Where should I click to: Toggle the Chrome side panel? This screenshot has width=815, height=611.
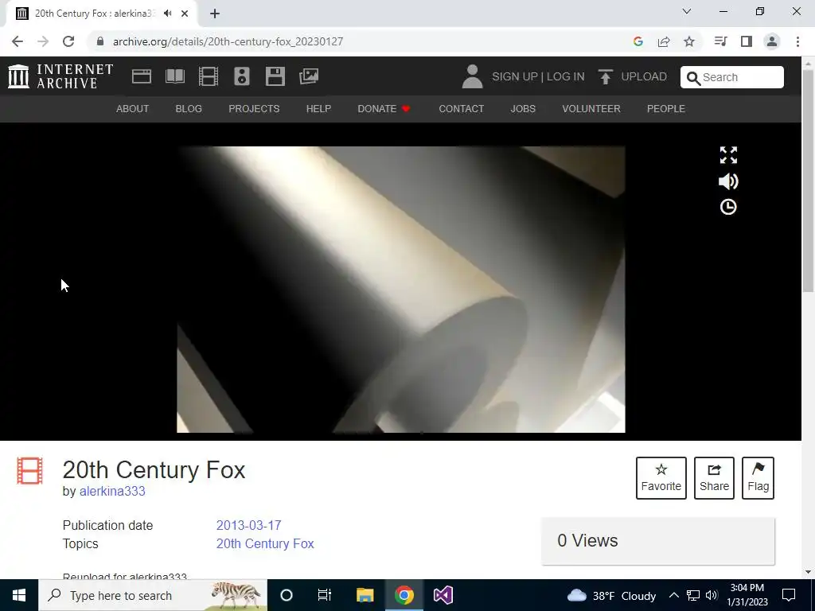(747, 41)
